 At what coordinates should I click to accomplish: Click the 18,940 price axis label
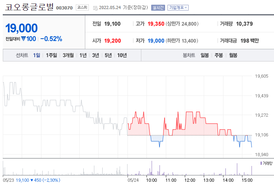(262, 155)
